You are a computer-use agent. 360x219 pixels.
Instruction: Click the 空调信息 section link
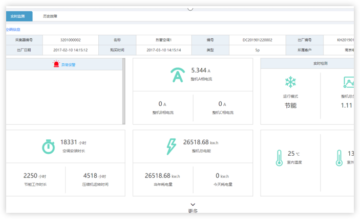pos(13,30)
